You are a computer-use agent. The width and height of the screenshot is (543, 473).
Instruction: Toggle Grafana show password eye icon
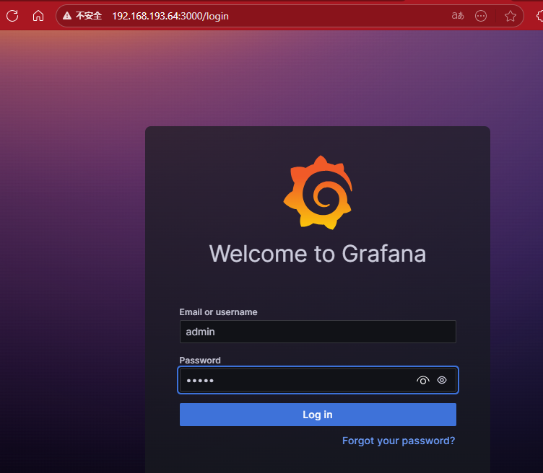point(442,380)
